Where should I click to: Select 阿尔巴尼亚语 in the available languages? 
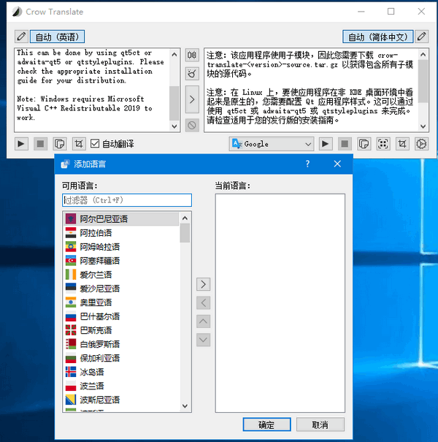[121, 219]
